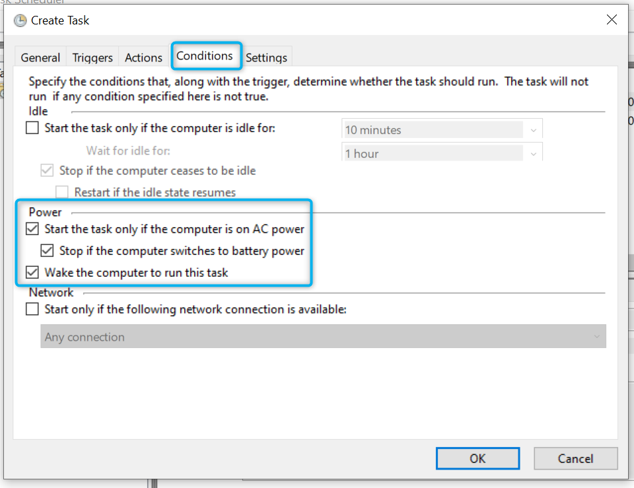The width and height of the screenshot is (634, 488).
Task: Select the Conditions tab
Action: (205, 56)
